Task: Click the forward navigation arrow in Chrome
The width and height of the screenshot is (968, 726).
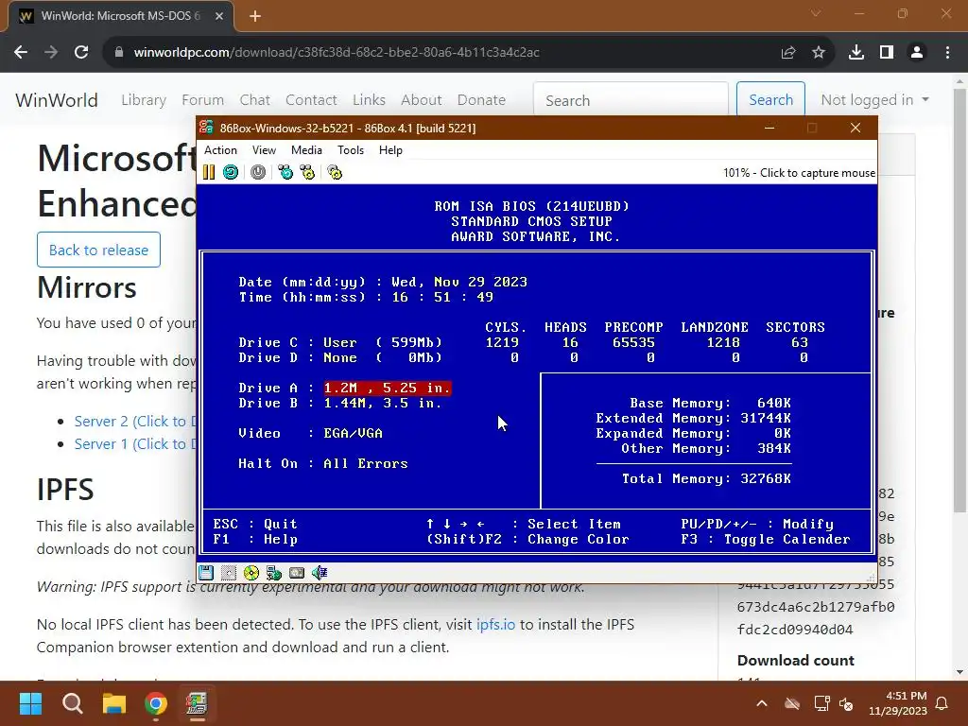Action: point(51,53)
